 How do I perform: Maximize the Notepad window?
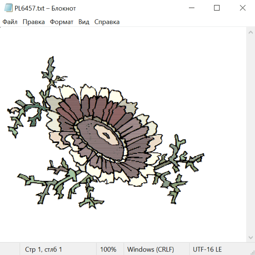217,8
